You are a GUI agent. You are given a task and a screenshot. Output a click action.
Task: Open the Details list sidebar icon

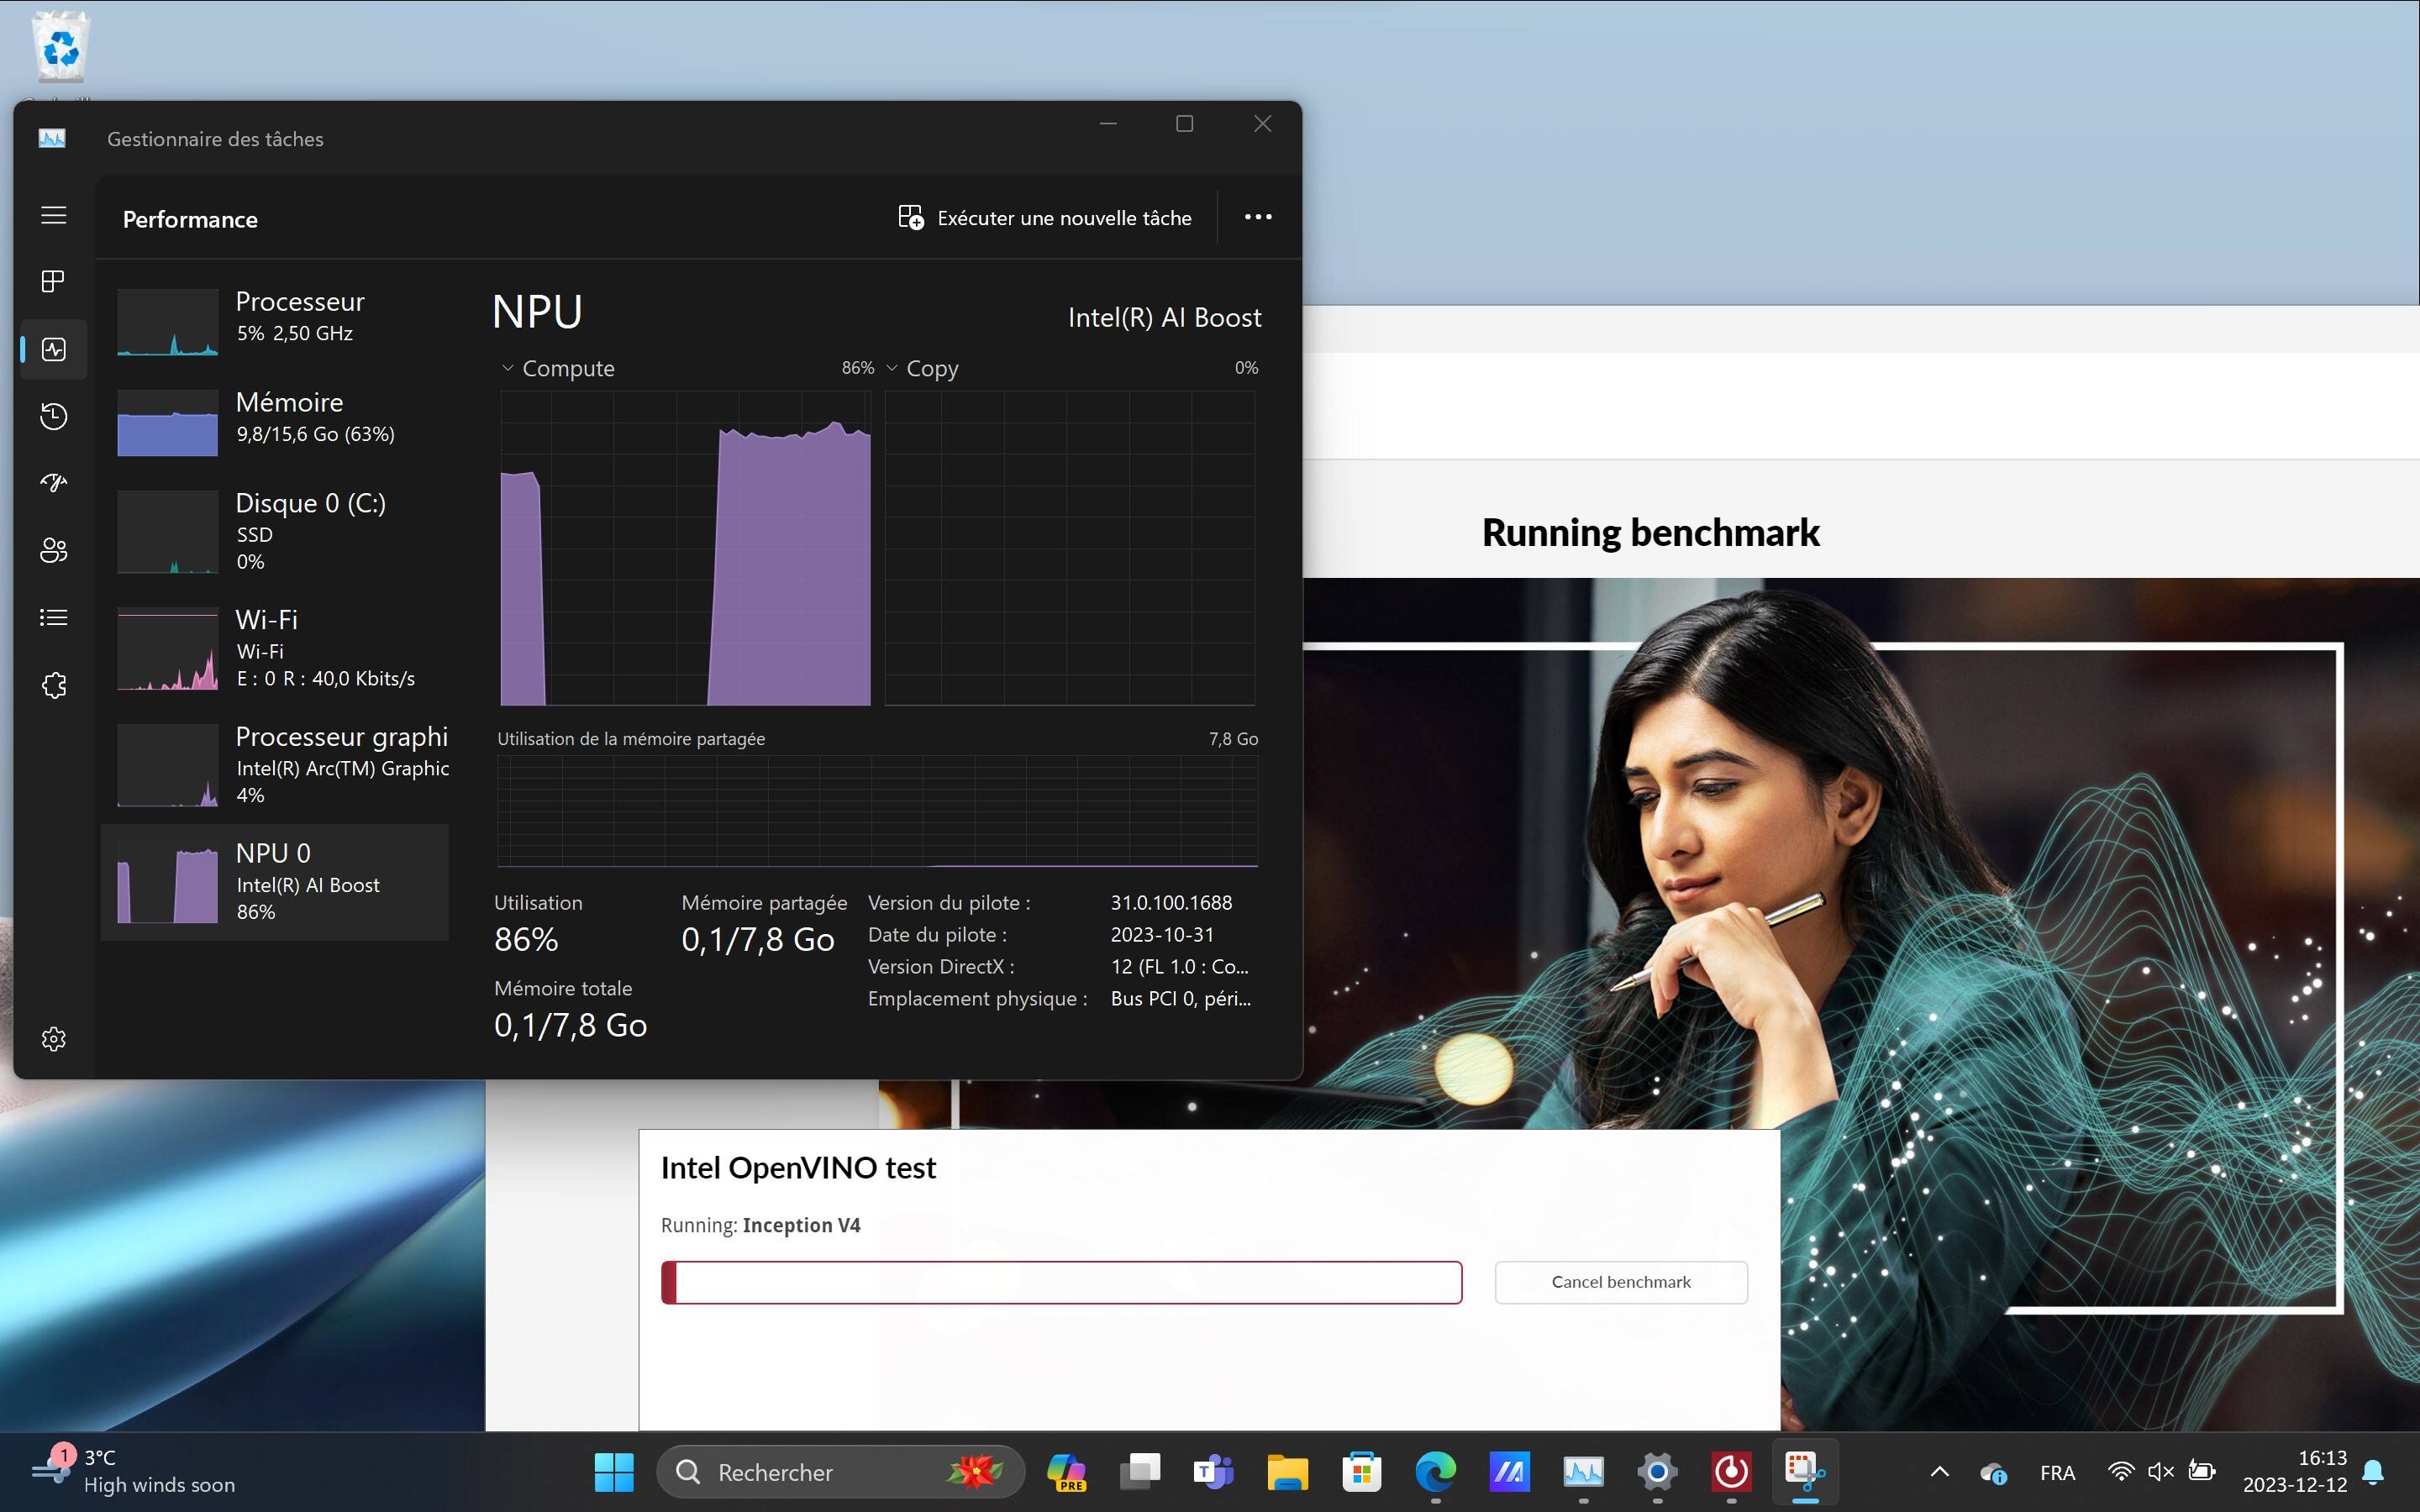pos(53,617)
